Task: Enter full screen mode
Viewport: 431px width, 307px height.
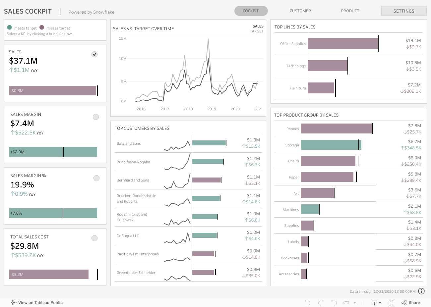Action: [392, 303]
